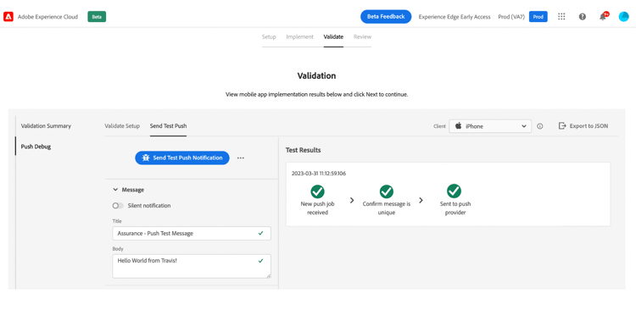Click the Sent to push provider checkmark
636x310 pixels.
(x=454, y=191)
